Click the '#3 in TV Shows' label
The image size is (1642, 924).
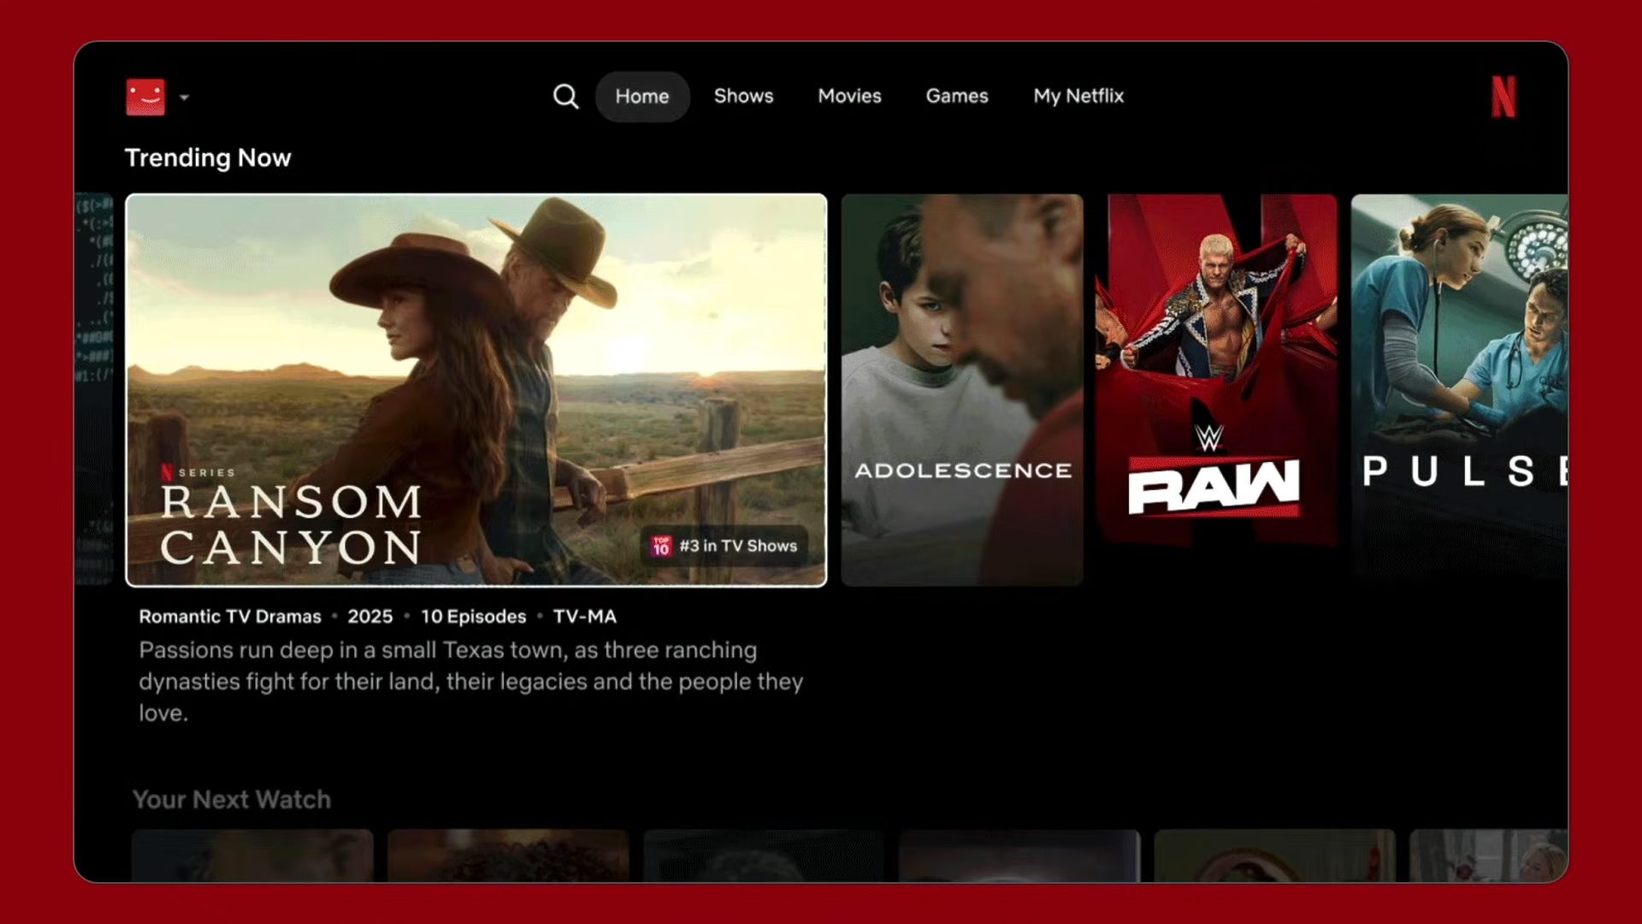coord(738,546)
